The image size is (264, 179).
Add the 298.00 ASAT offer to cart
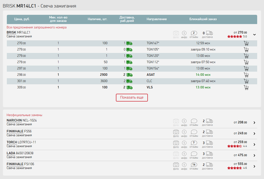pos(246,75)
